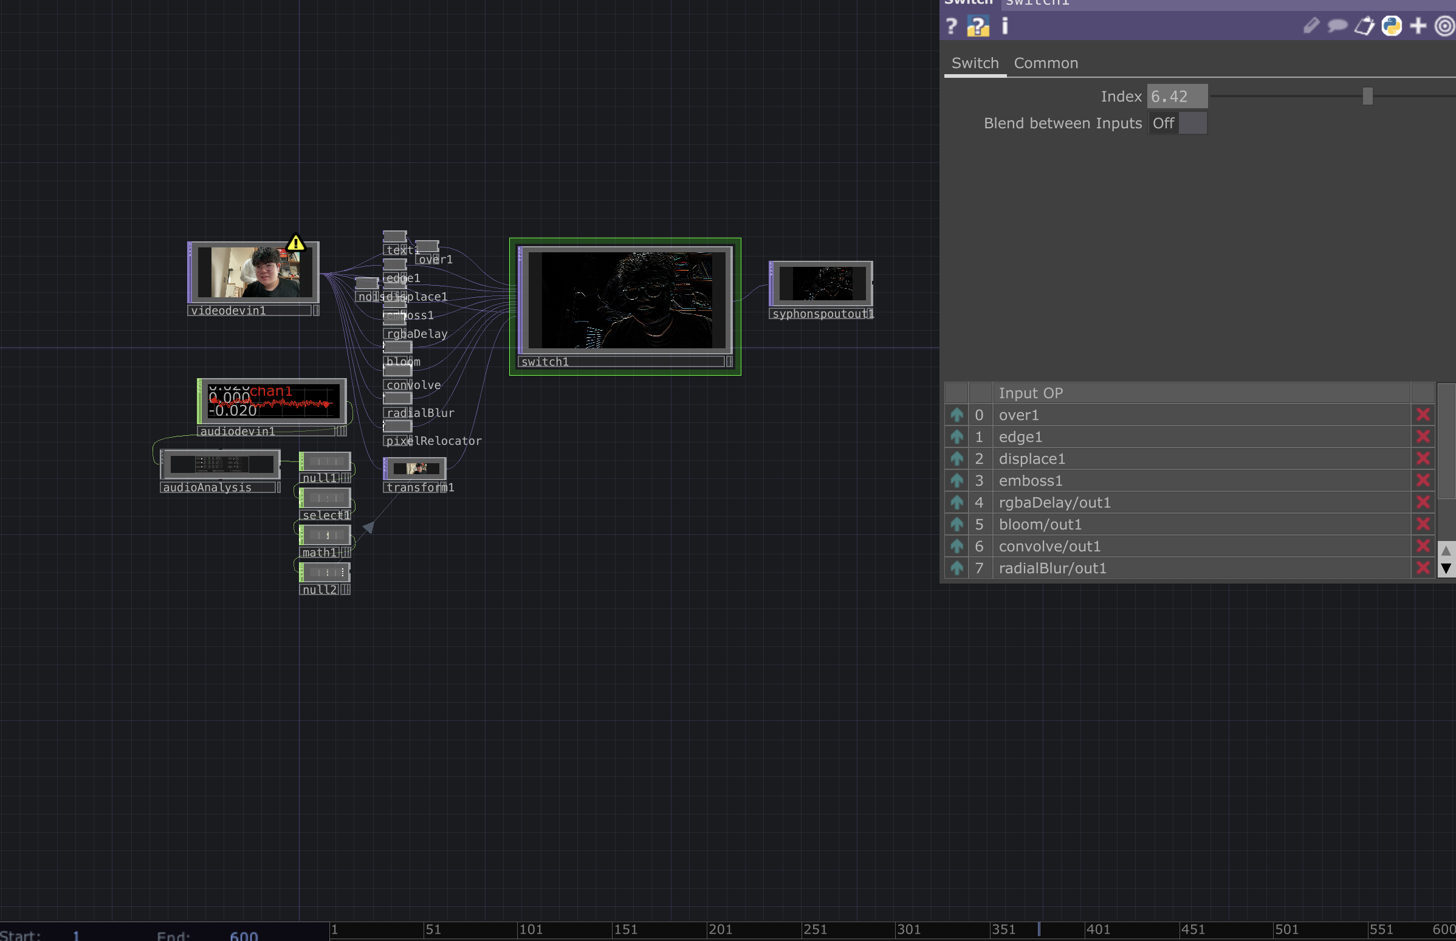Show operator info via the i icon

pos(1004,26)
